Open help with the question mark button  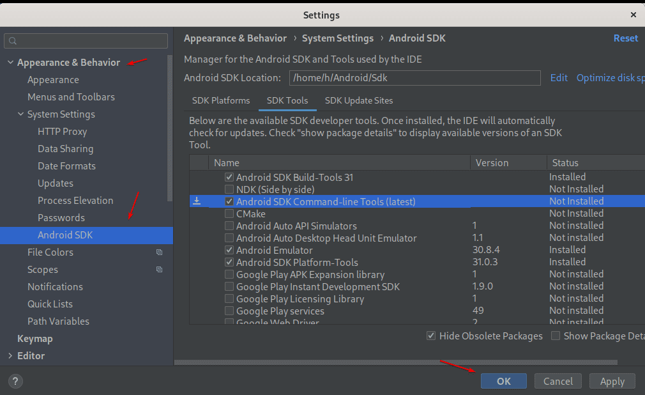click(15, 381)
